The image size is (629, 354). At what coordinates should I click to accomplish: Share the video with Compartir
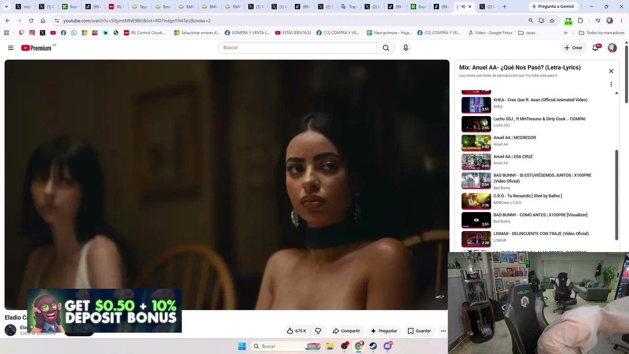coord(346,331)
